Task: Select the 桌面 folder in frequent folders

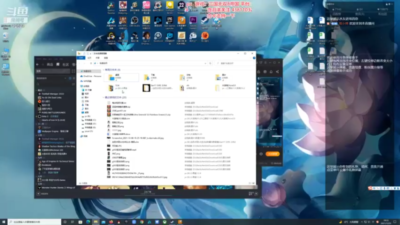Action: coord(121,77)
